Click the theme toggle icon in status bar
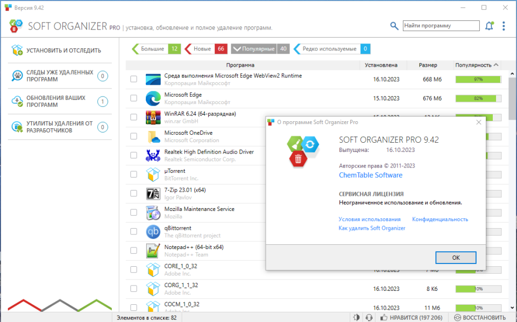This screenshot has width=517, height=322. coord(357,317)
